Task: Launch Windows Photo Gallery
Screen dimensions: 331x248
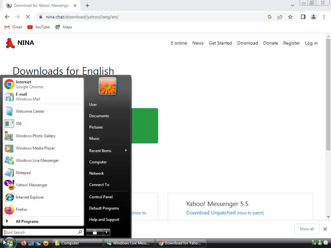Action: click(x=43, y=136)
